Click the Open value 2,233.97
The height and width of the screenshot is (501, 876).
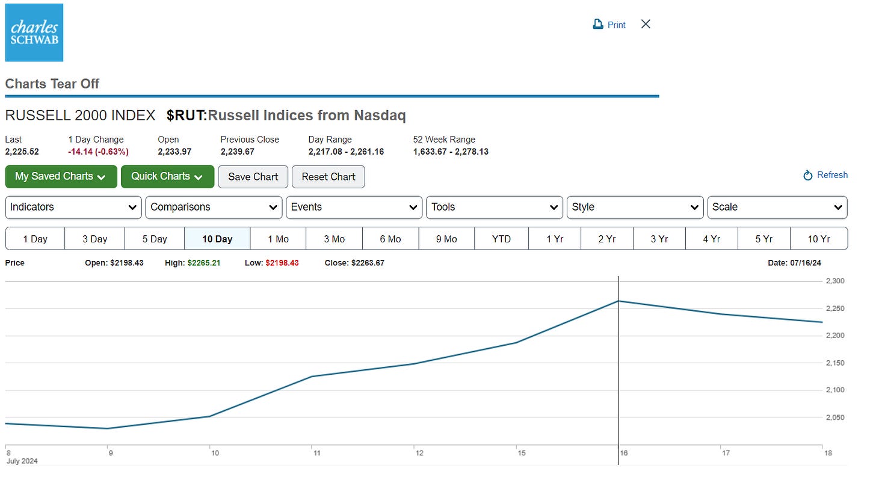[174, 152]
